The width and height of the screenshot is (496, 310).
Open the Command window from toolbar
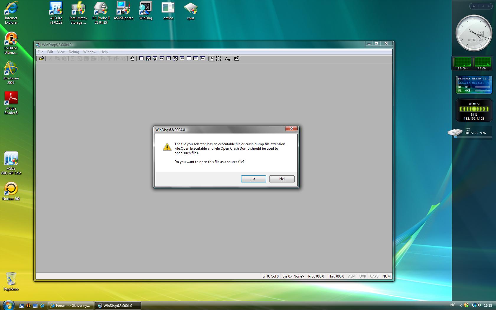[x=141, y=58]
